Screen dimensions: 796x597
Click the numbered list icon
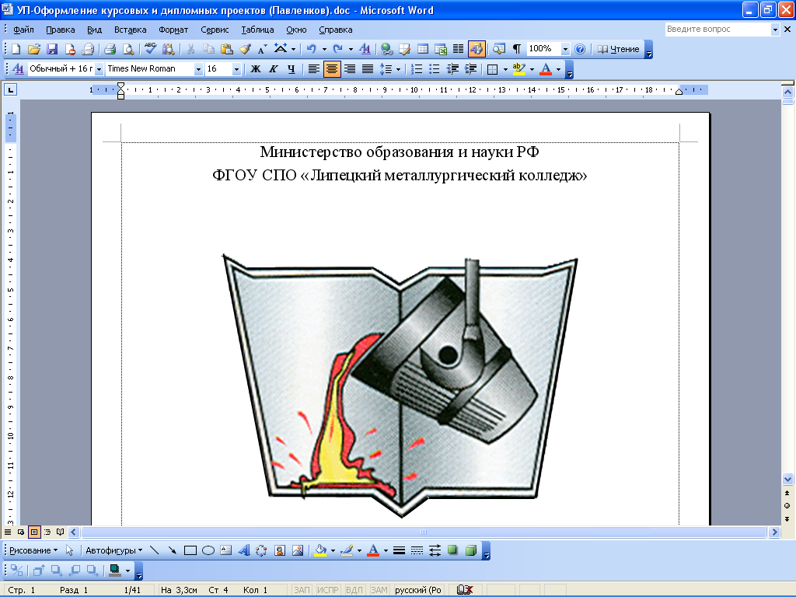tap(417, 68)
